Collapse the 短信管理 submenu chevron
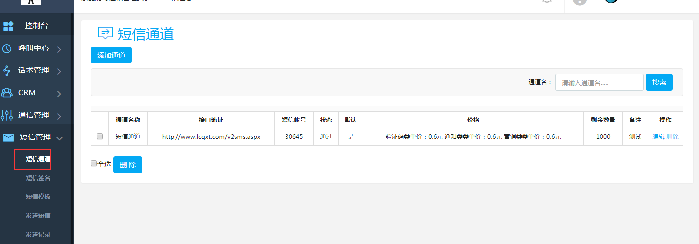 tap(59, 138)
